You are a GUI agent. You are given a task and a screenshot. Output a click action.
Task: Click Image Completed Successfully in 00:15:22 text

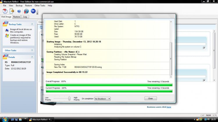tap(67, 72)
